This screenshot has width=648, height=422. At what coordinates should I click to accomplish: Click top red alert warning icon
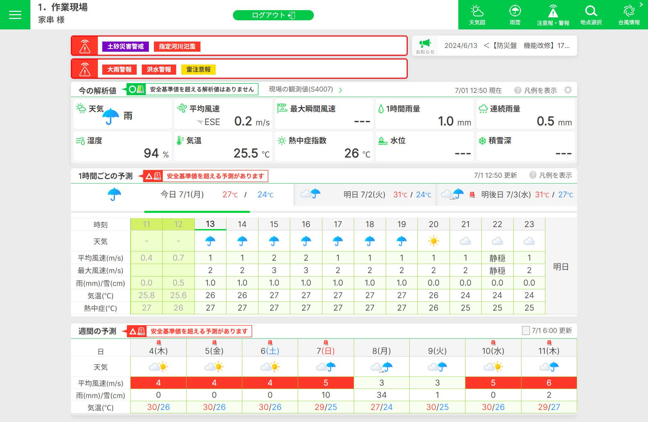pyautogui.click(x=85, y=46)
